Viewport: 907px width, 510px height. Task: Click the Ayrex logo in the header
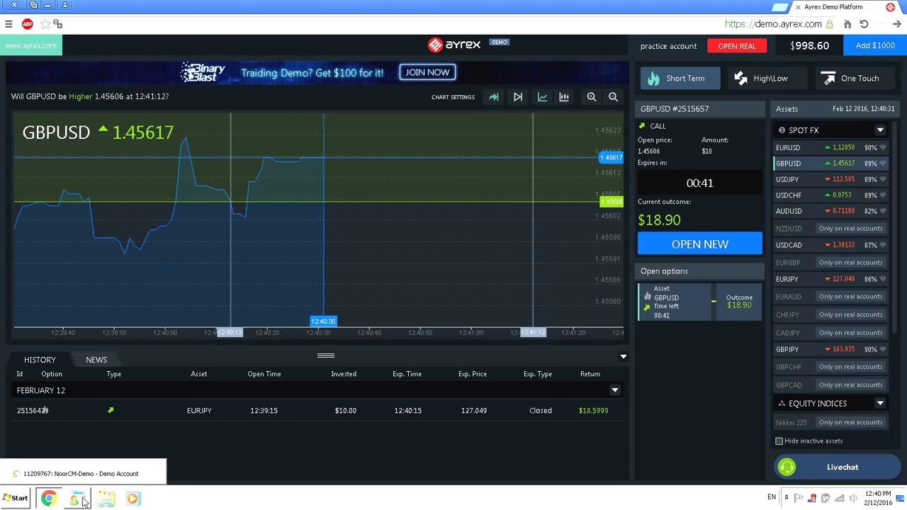(x=454, y=45)
